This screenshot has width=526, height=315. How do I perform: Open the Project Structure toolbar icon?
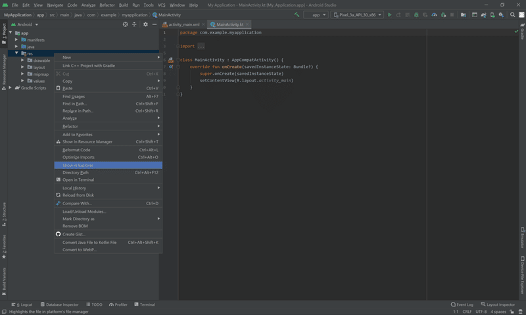(x=464, y=14)
